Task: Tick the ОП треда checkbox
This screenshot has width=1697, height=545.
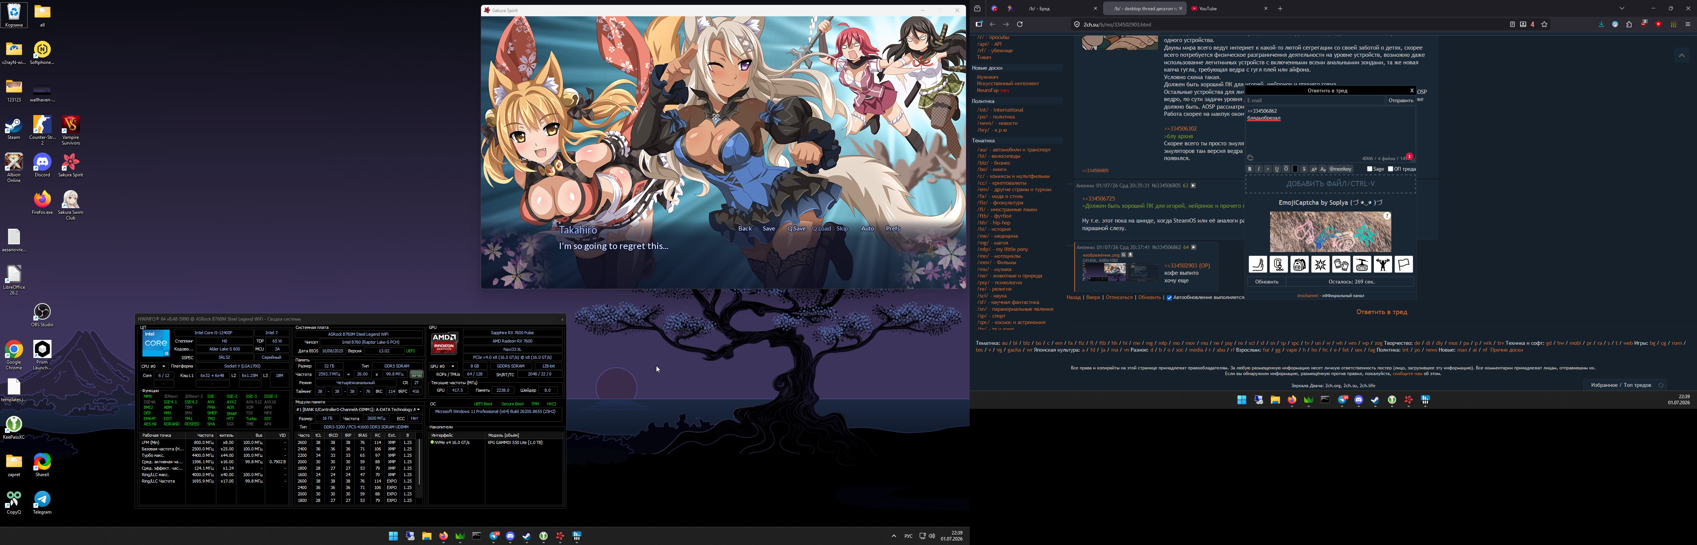Action: (1391, 169)
